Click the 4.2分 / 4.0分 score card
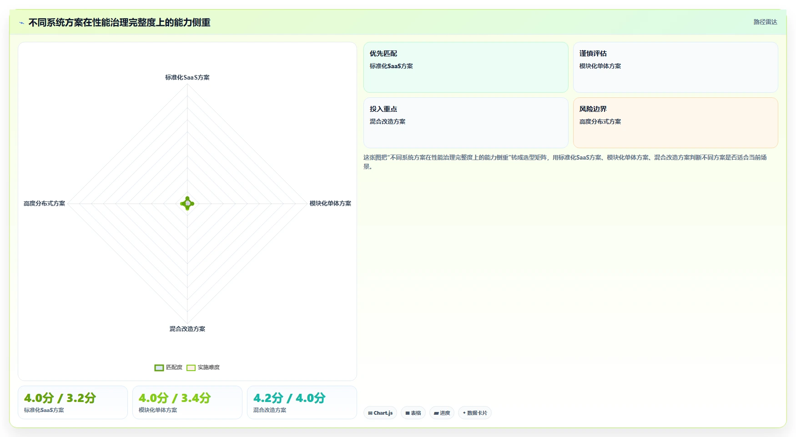This screenshot has height=437, width=796. point(302,402)
